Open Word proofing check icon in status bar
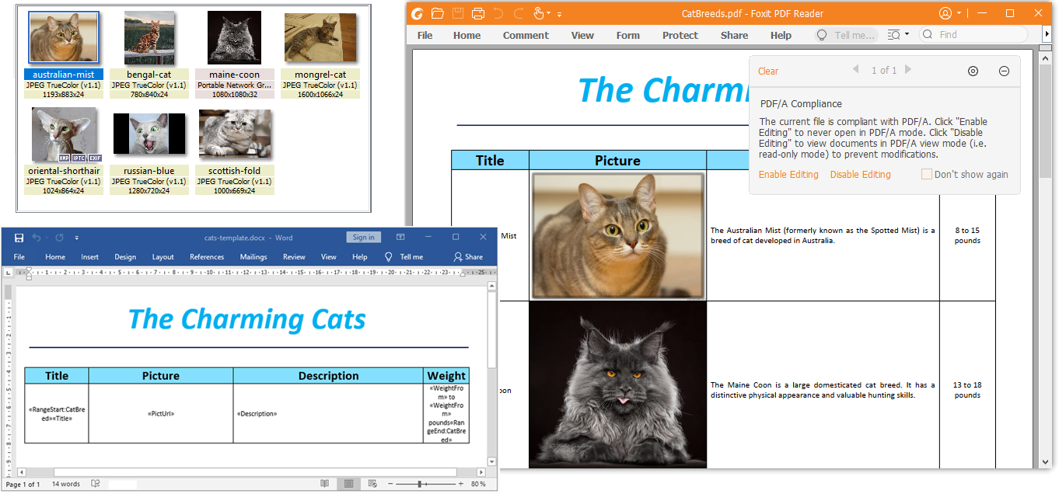The image size is (1059, 494). tap(96, 484)
